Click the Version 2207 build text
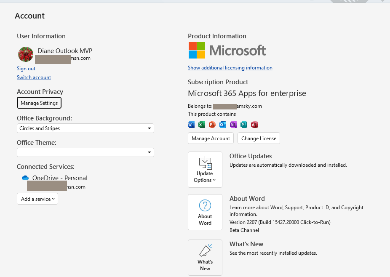The image size is (390, 277). [280, 222]
